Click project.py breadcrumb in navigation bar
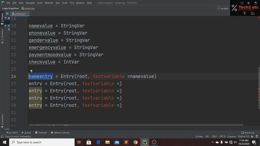The height and width of the screenshot is (146, 260). pyautogui.click(x=28, y=8)
